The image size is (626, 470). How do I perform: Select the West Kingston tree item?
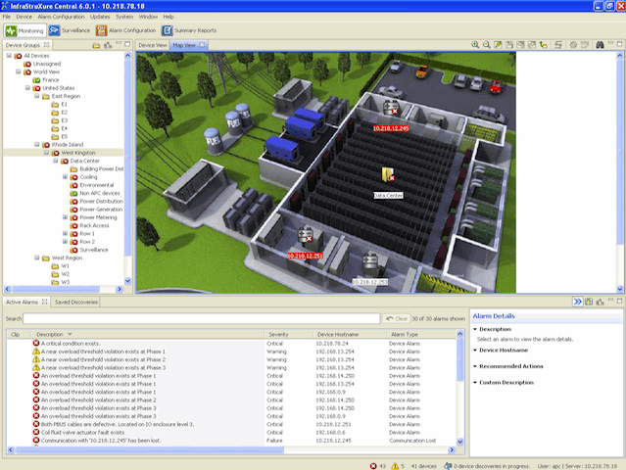coord(78,153)
